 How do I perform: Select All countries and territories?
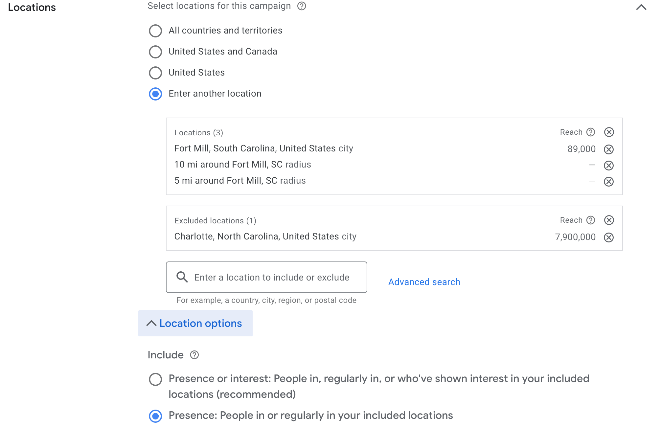click(x=155, y=31)
